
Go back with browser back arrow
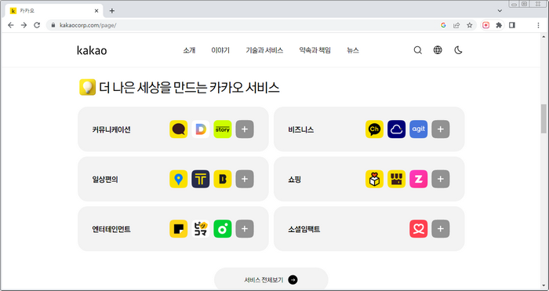[x=11, y=25]
